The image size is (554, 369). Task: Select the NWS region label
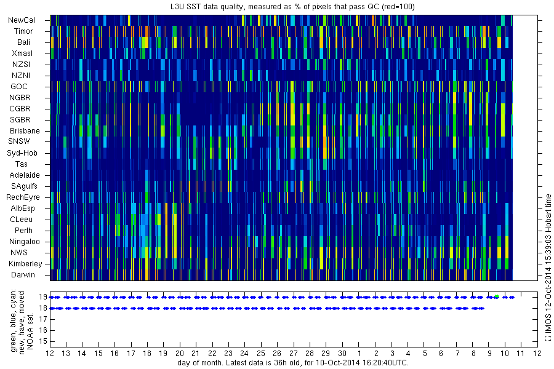click(x=19, y=253)
